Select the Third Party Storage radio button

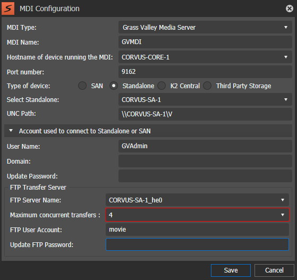(x=207, y=86)
